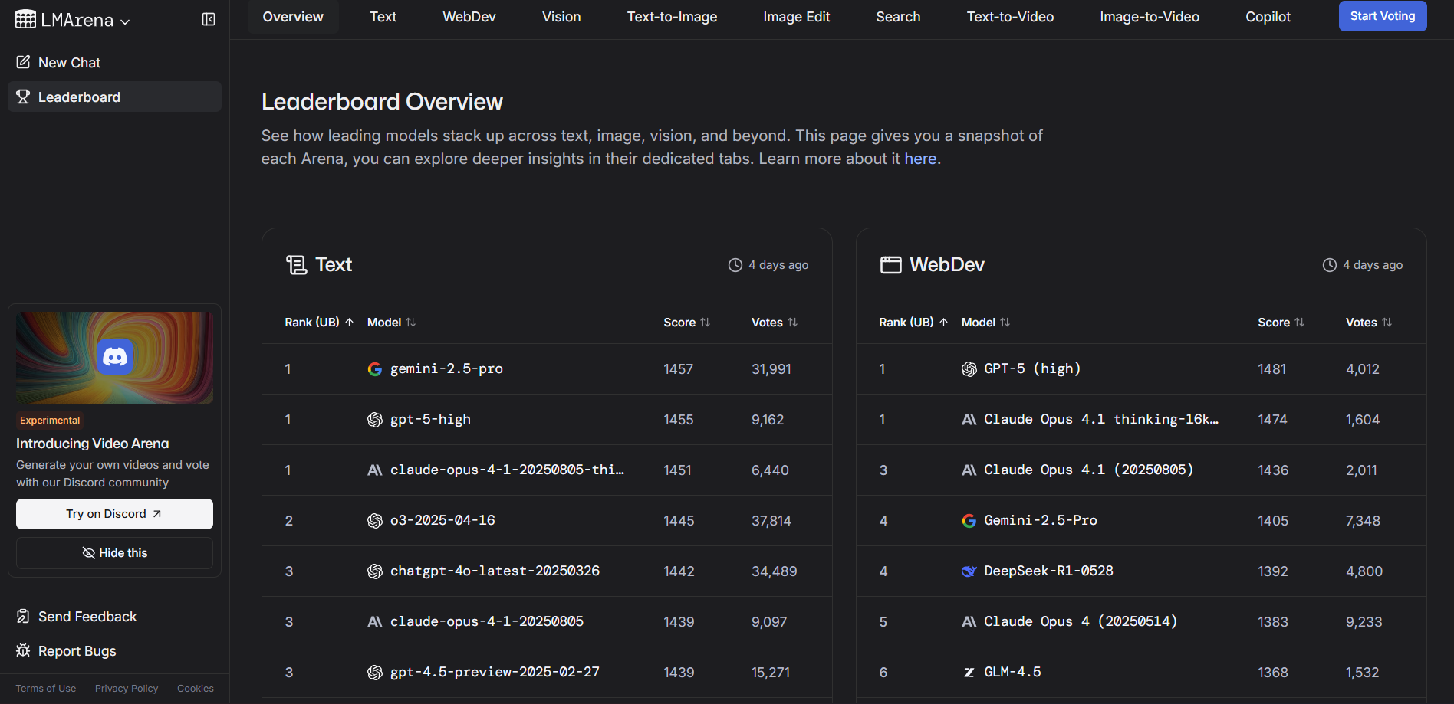Sort Text table by Rank (UB)
This screenshot has height=704, width=1454.
click(319, 323)
